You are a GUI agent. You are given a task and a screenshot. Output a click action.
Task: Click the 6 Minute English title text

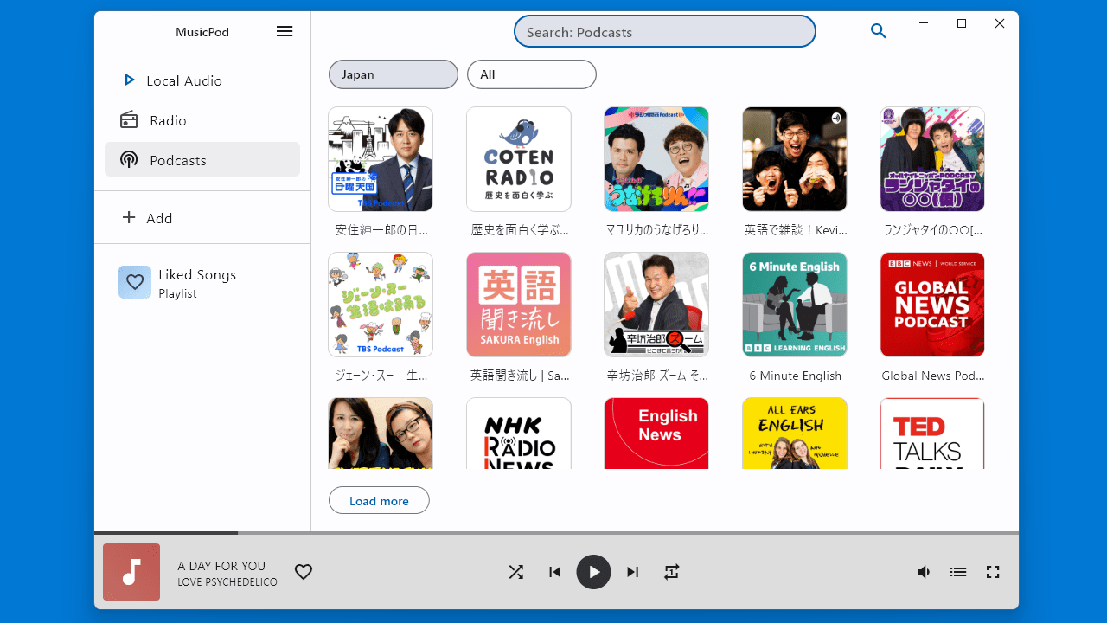point(795,376)
